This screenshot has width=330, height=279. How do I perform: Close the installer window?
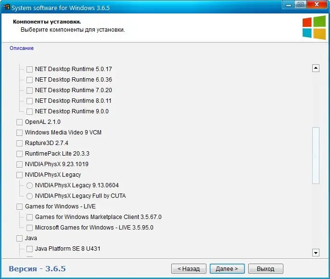[x=317, y=5]
